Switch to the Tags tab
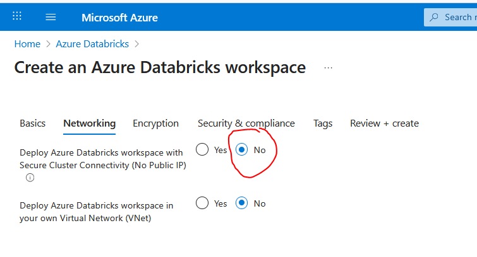This screenshot has height=257, width=477. point(323,123)
